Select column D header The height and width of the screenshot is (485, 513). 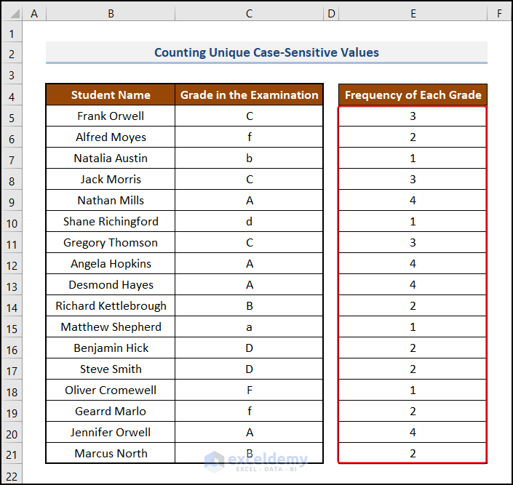(x=331, y=13)
